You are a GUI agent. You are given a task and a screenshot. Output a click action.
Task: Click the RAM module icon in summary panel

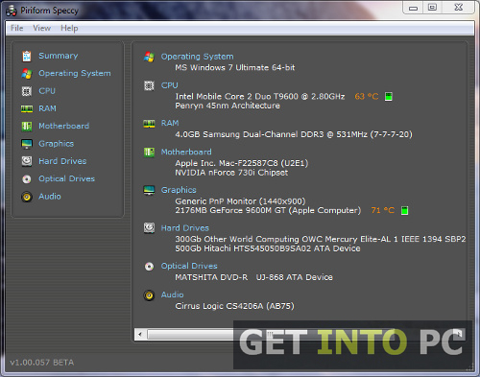point(149,124)
